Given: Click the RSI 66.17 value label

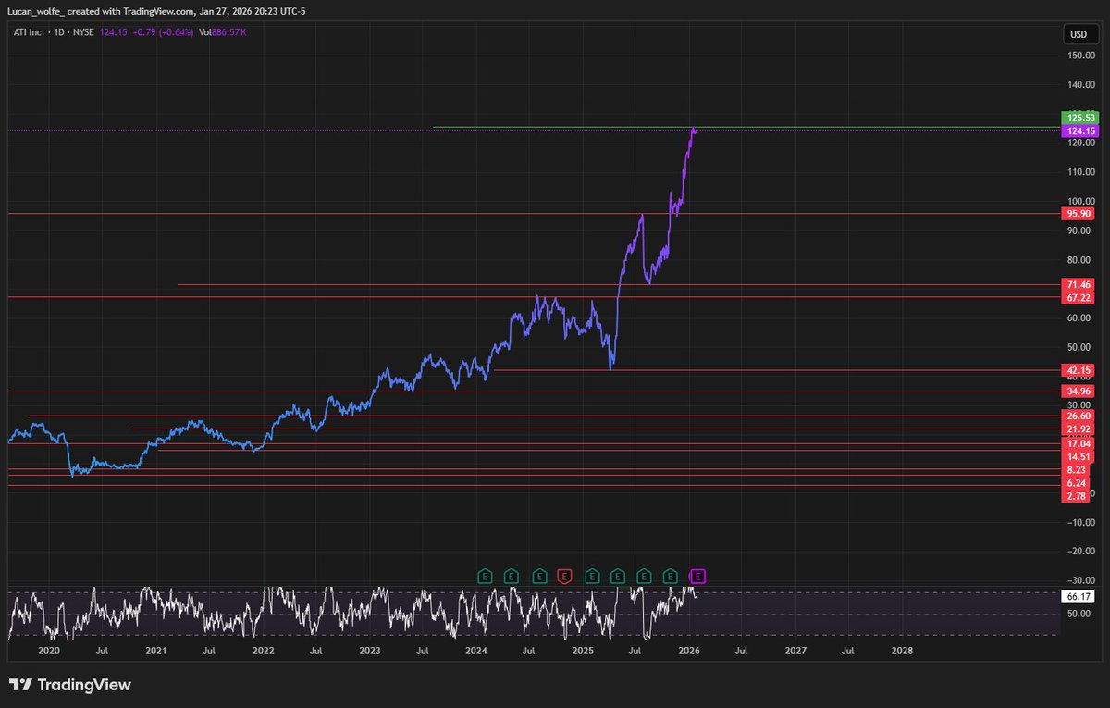Looking at the screenshot, I should pyautogui.click(x=1080, y=598).
